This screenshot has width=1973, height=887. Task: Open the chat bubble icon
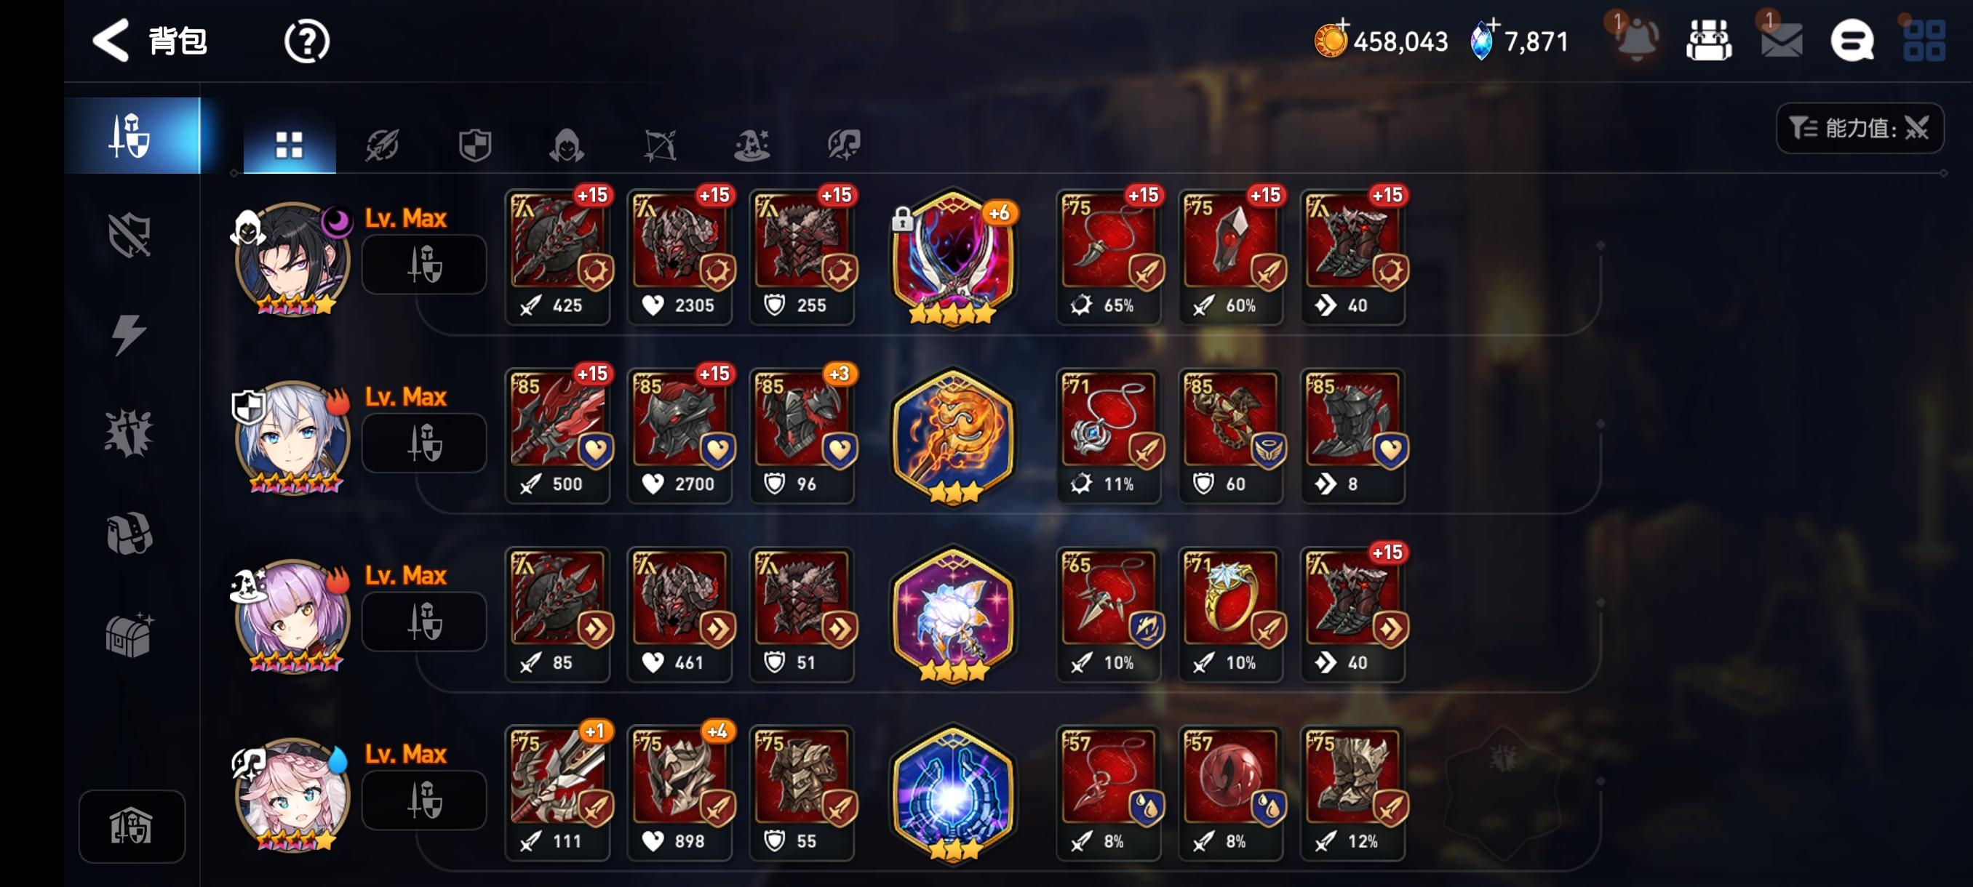point(1852,40)
